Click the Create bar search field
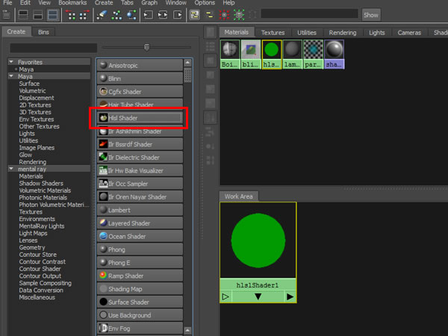Image resolution: width=448 pixels, height=336 pixels. [x=54, y=48]
